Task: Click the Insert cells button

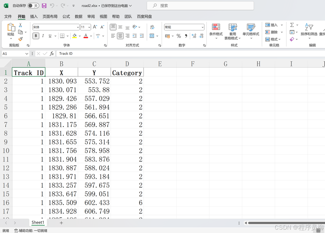Action: pyautogui.click(x=271, y=25)
